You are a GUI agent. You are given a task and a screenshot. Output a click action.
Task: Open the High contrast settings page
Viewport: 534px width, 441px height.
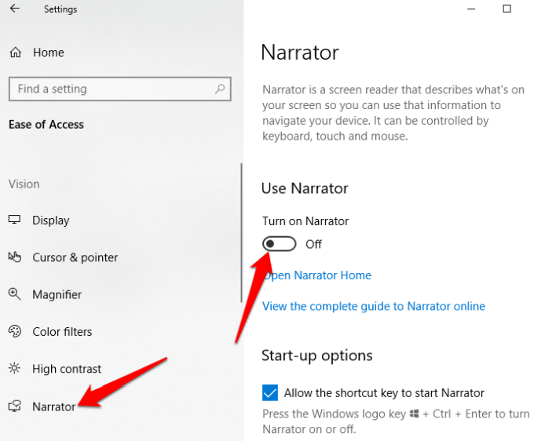click(67, 369)
